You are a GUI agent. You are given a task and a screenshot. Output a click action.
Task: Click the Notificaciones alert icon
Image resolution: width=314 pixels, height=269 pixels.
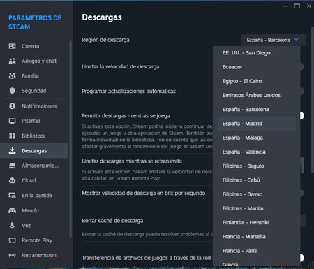point(12,106)
